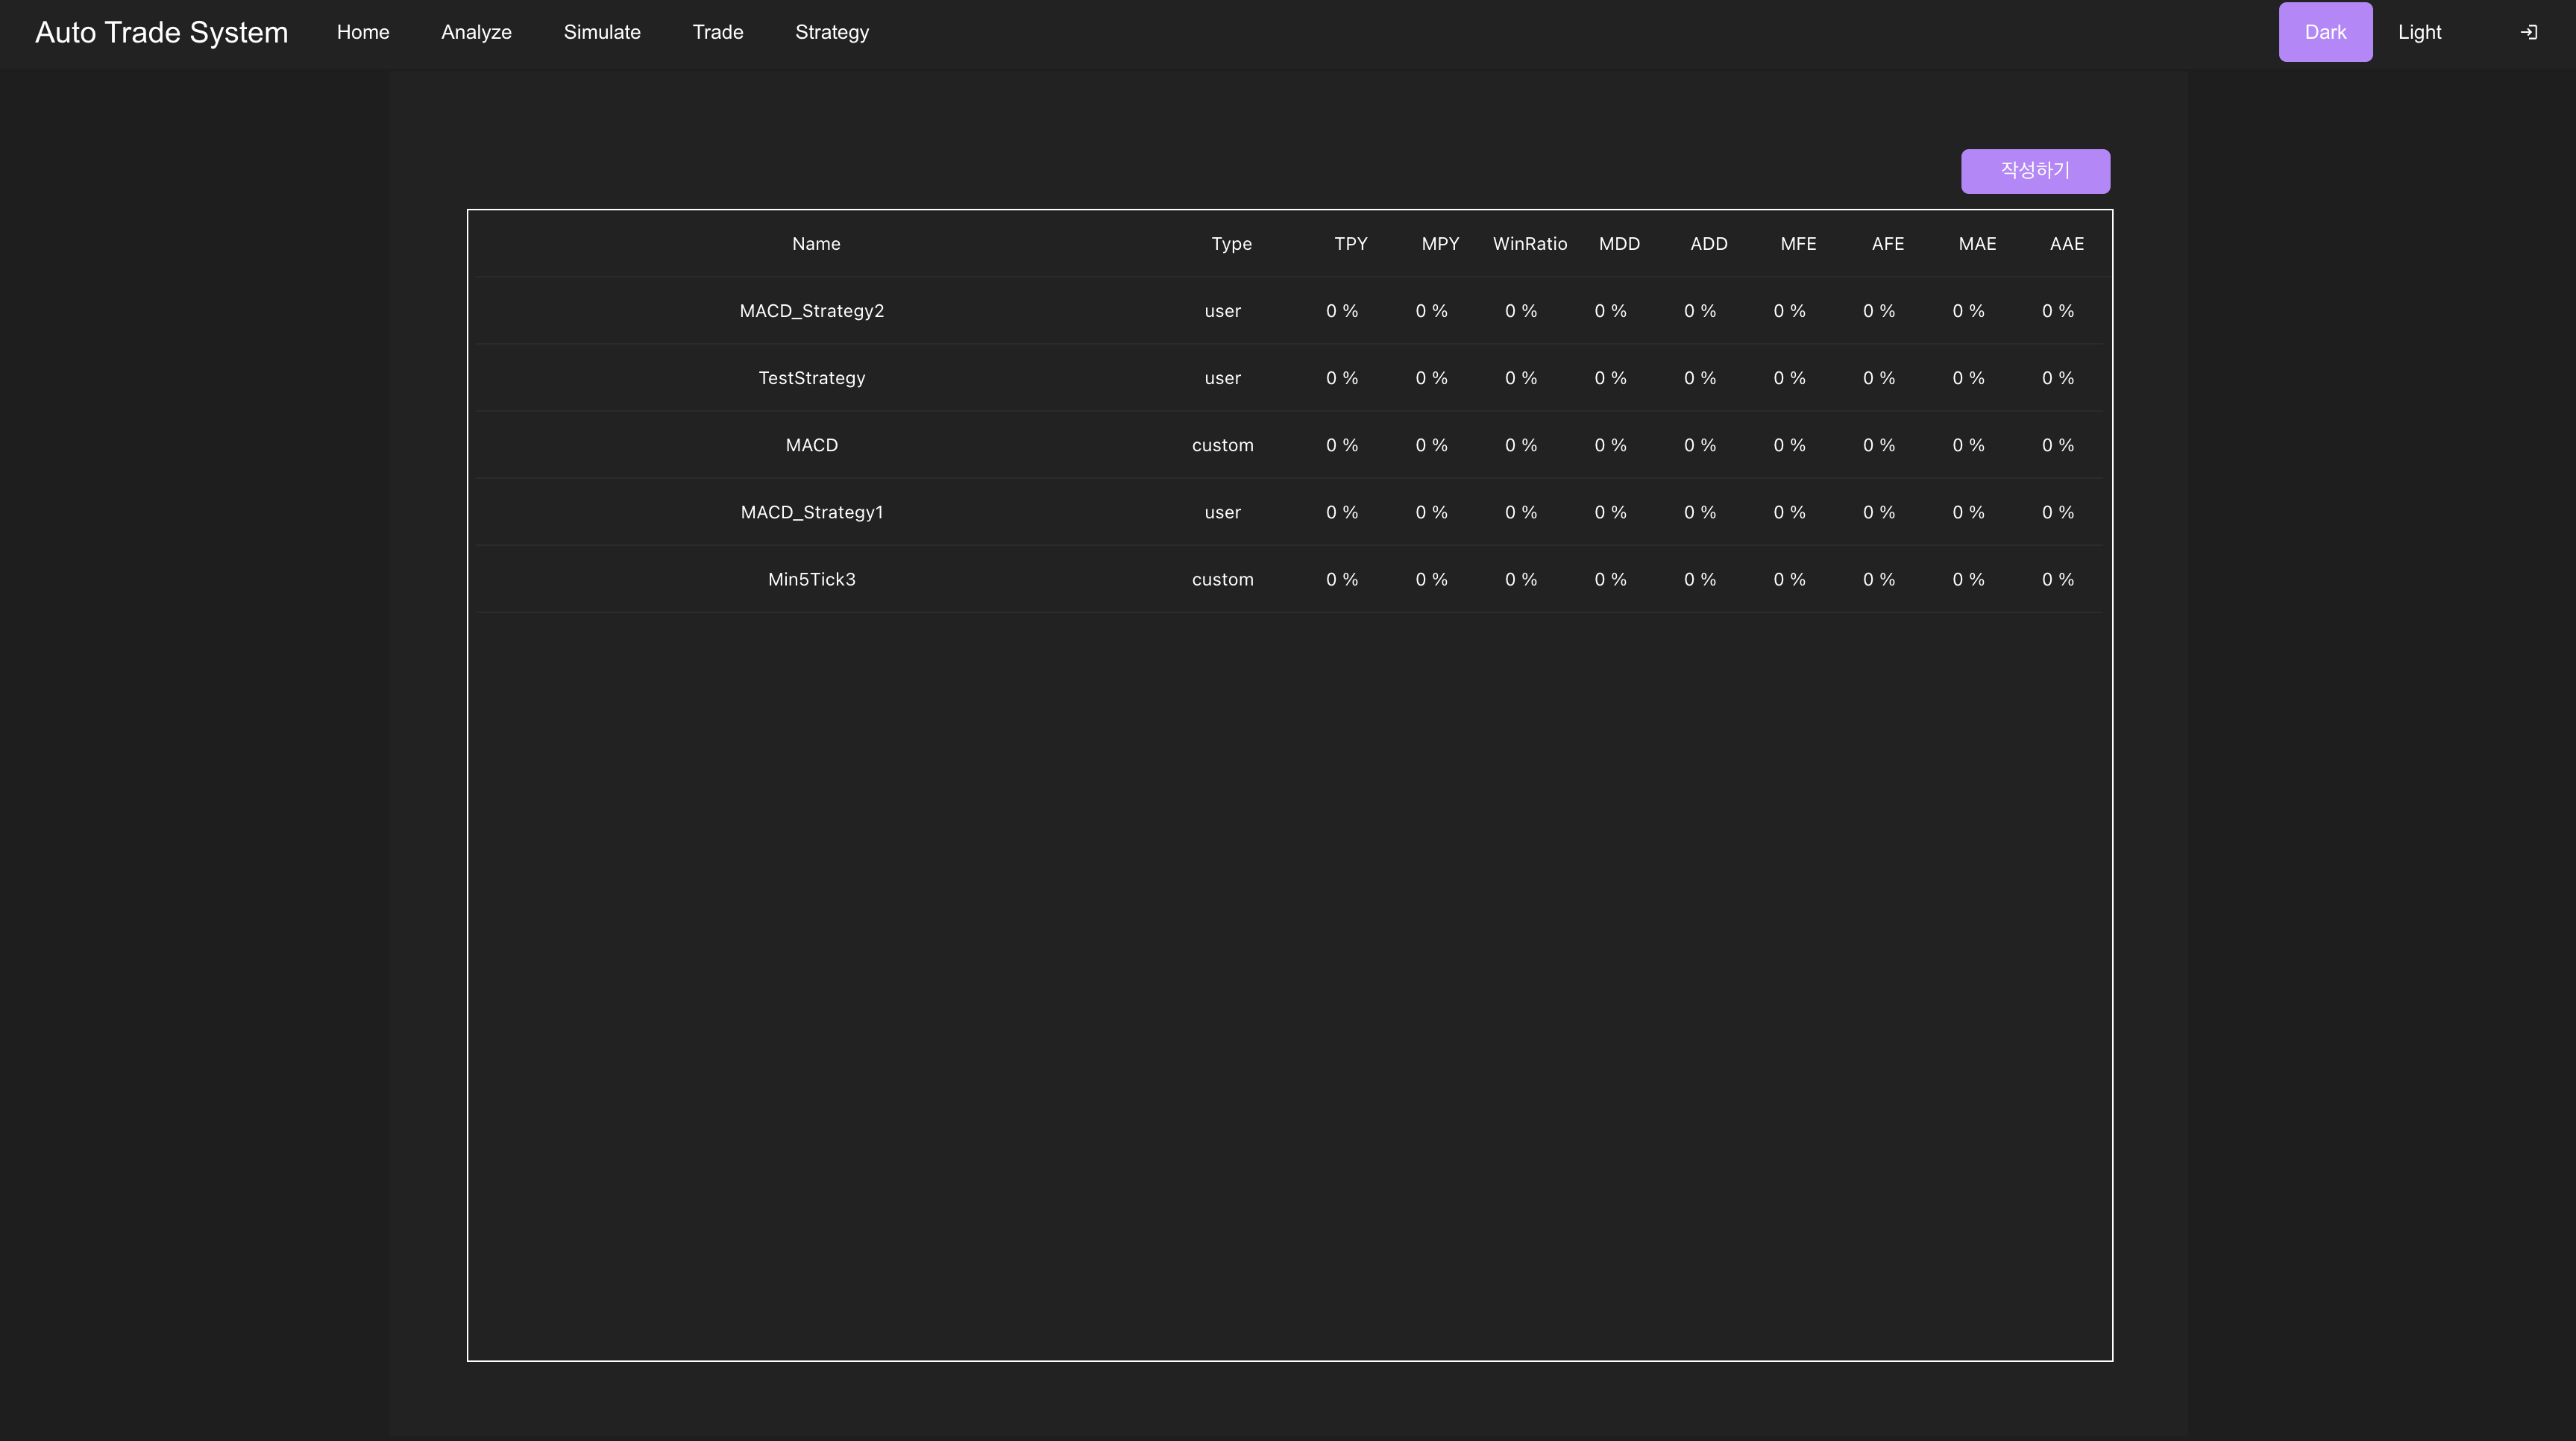Click the Name column header
This screenshot has height=1441, width=2576.
tap(815, 244)
